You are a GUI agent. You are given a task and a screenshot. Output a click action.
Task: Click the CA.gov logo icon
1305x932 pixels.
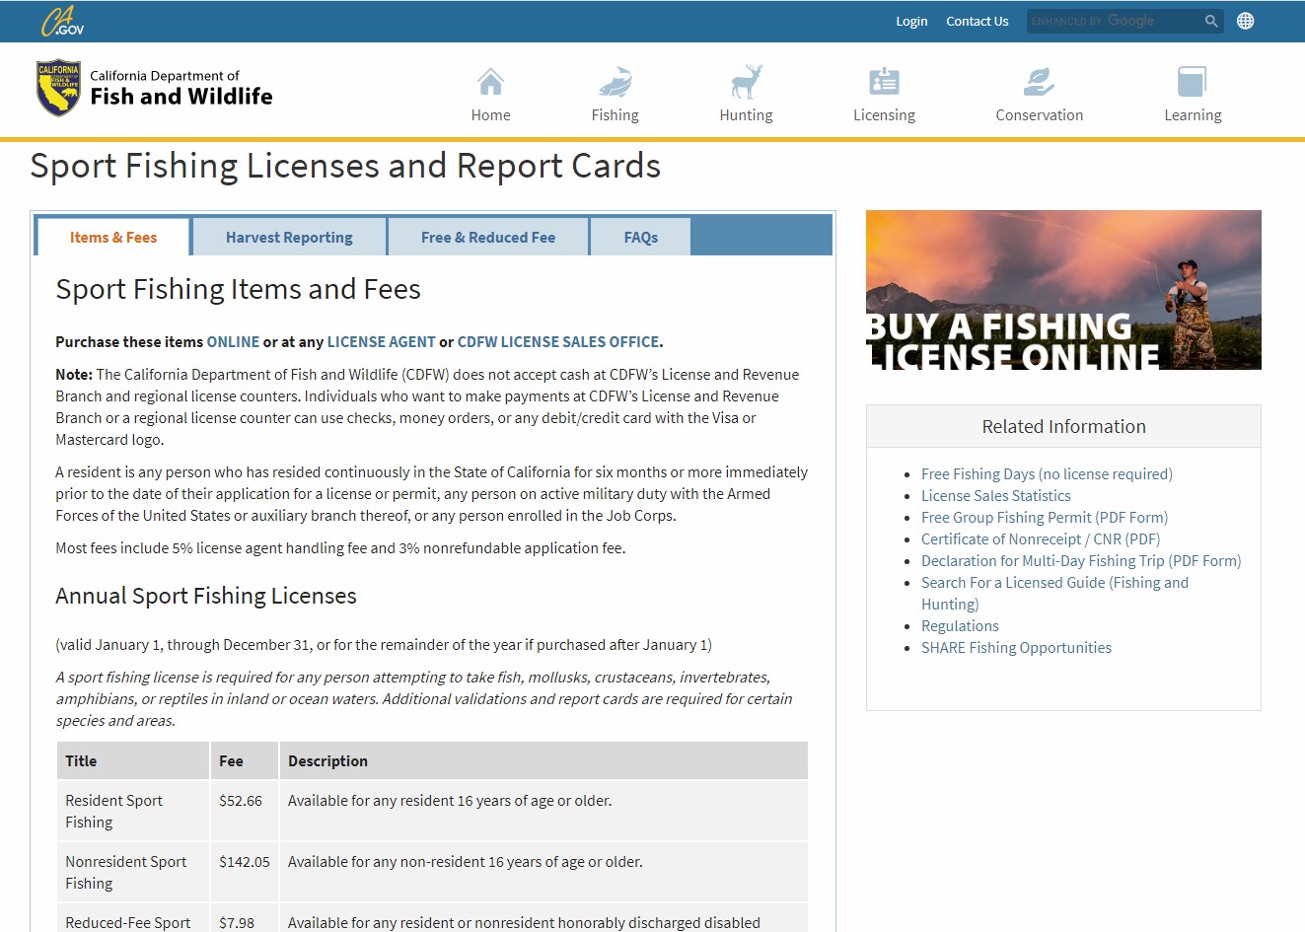pos(61,21)
